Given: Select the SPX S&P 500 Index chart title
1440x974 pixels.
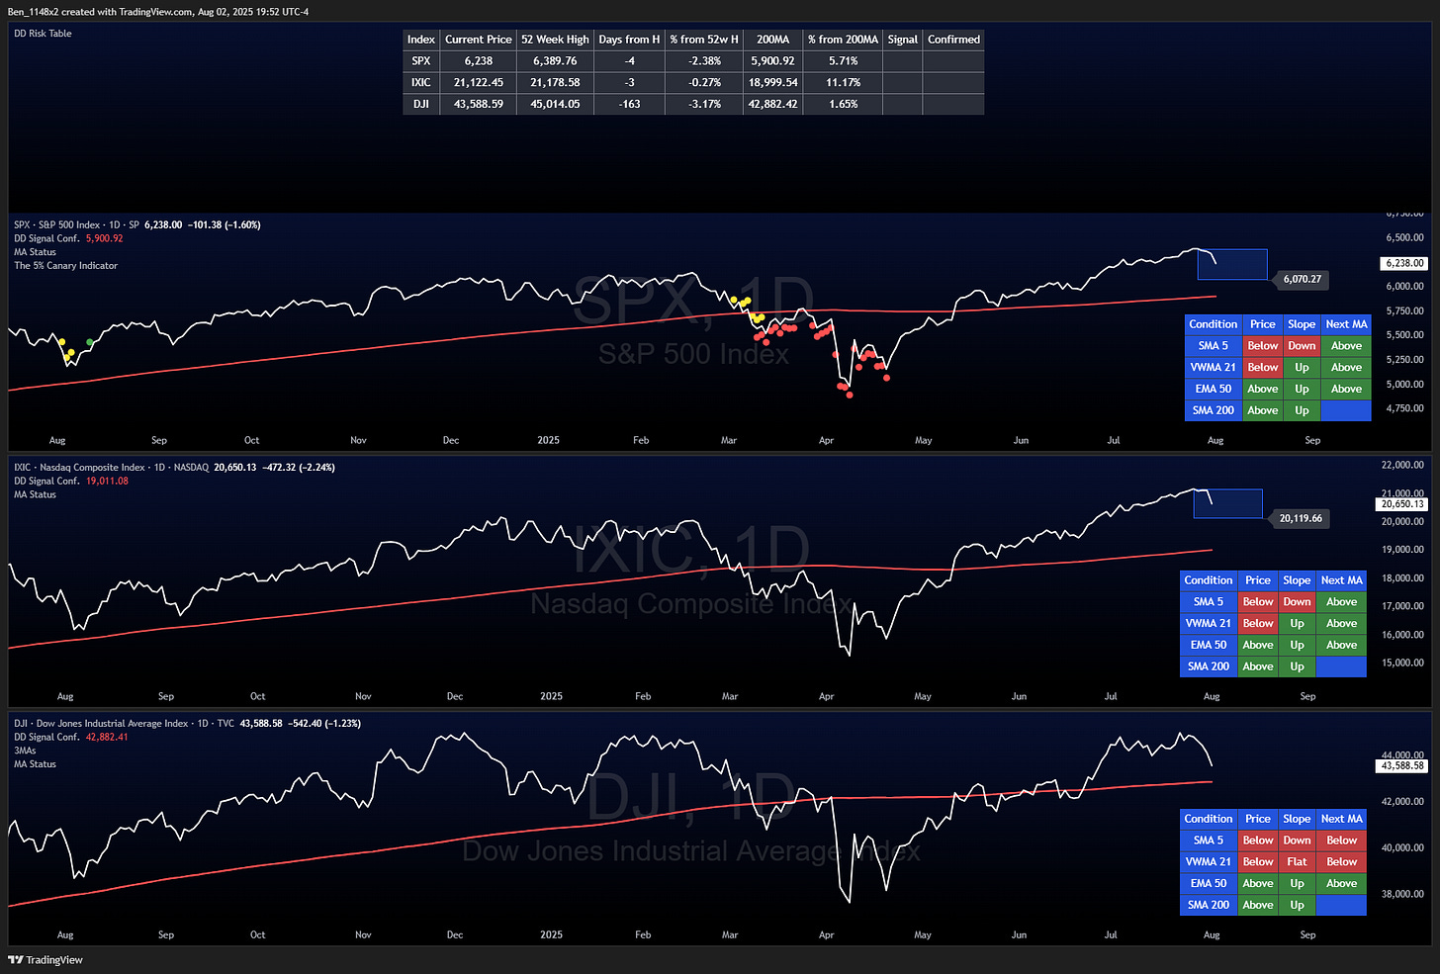Looking at the screenshot, I should pyautogui.click(x=76, y=225).
